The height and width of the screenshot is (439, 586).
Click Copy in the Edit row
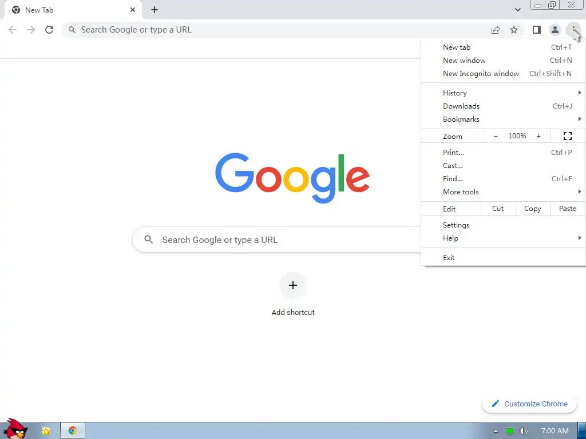pos(533,209)
